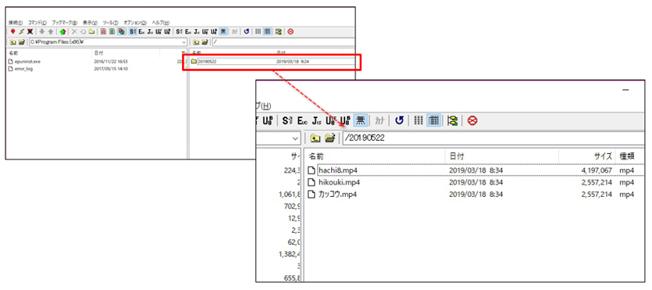This screenshot has height=290, width=652.
Task: Open the 接続 menu
Action: [16, 23]
